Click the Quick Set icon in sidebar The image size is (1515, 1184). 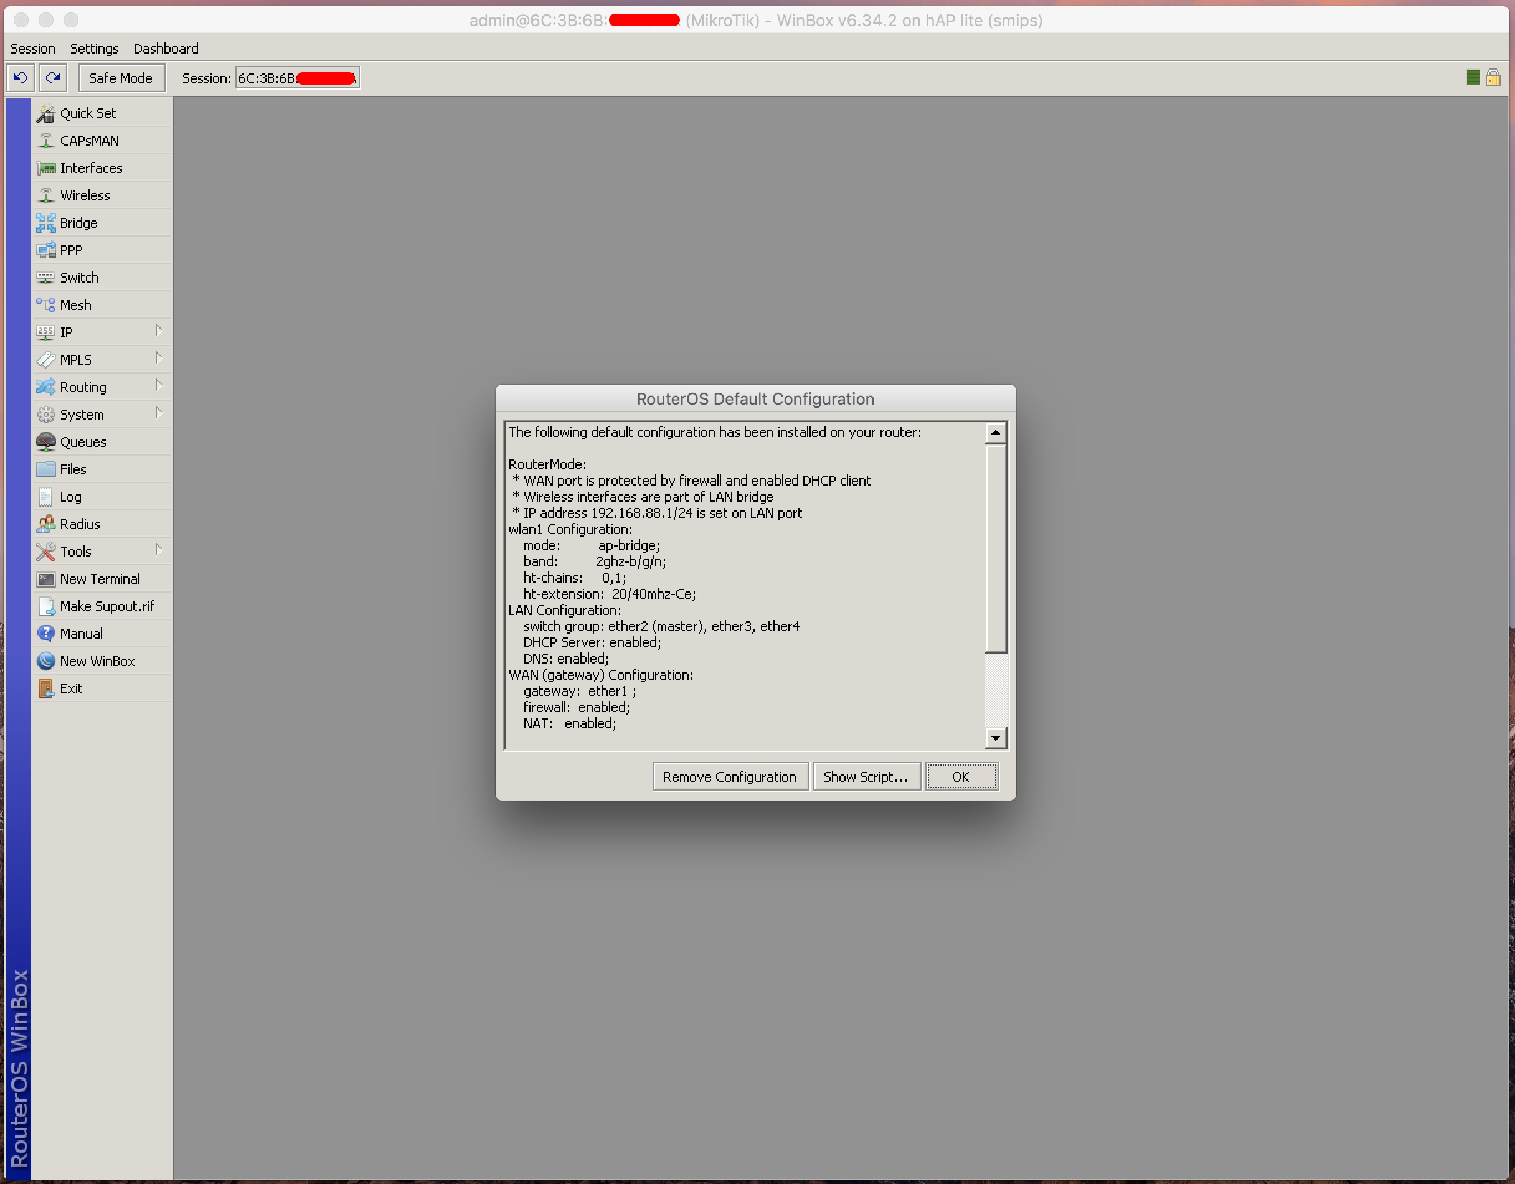pos(46,113)
